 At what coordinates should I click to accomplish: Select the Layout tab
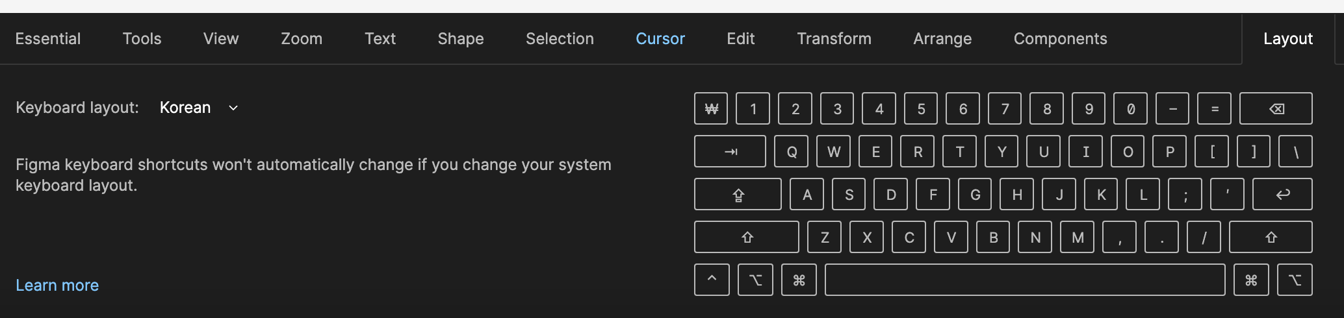[x=1288, y=39]
